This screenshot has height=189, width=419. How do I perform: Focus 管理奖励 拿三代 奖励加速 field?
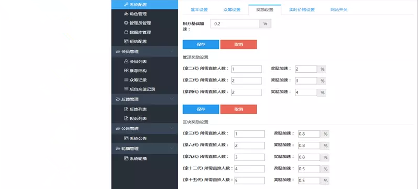point(306,80)
